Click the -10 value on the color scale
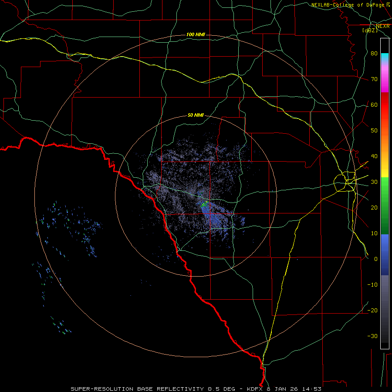Screen dimensions: 392x392 coord(372,284)
